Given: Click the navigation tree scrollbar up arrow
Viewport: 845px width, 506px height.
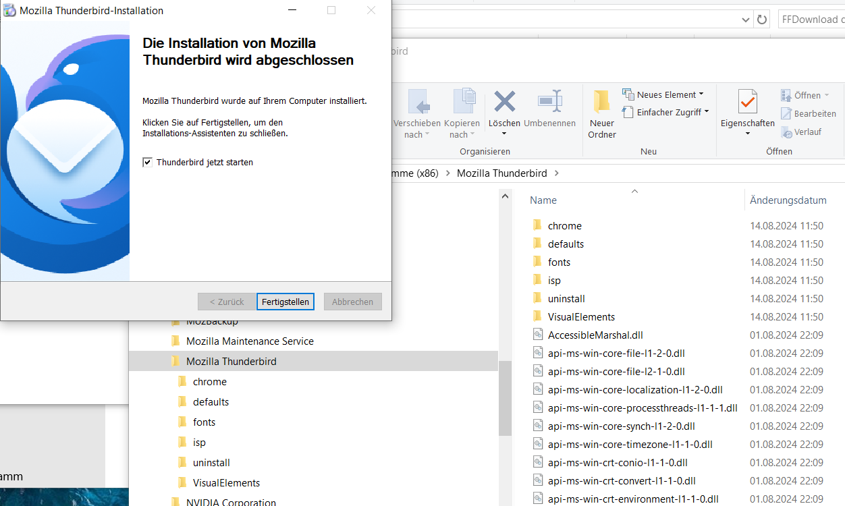Looking at the screenshot, I should [504, 196].
